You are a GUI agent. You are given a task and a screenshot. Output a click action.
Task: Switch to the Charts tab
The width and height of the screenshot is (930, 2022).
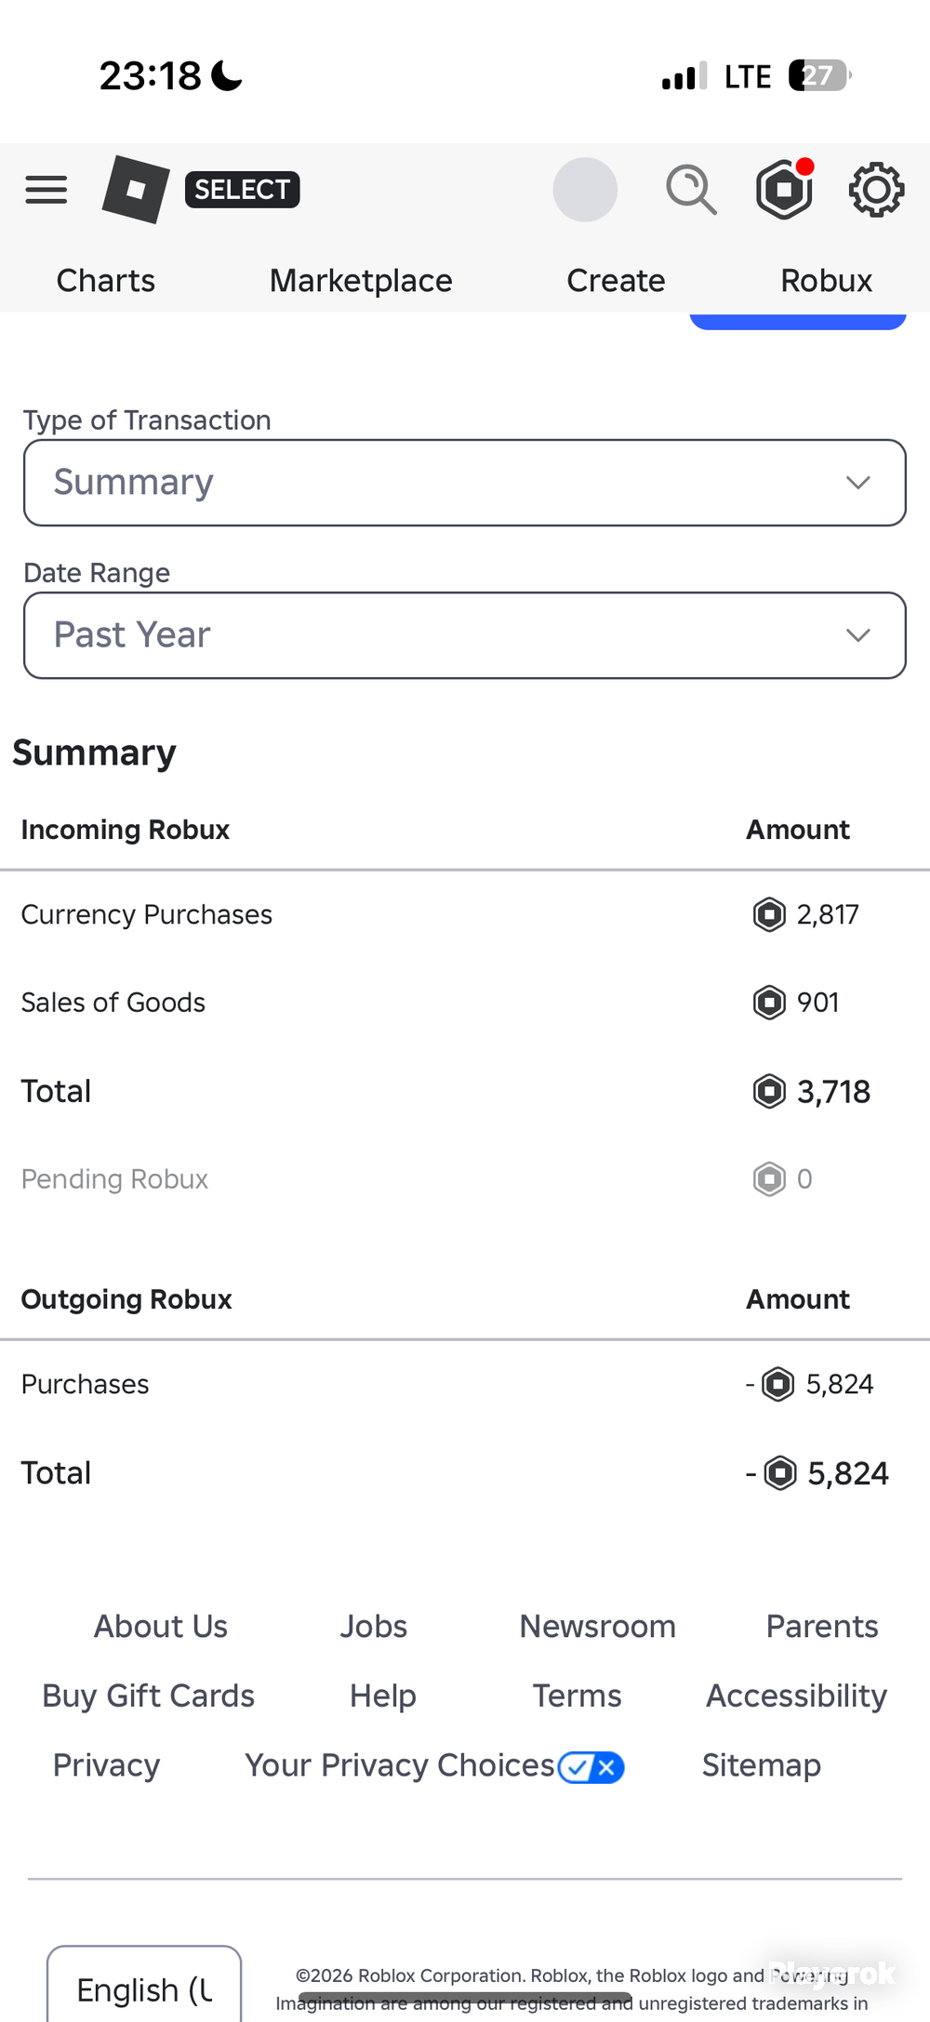point(106,281)
